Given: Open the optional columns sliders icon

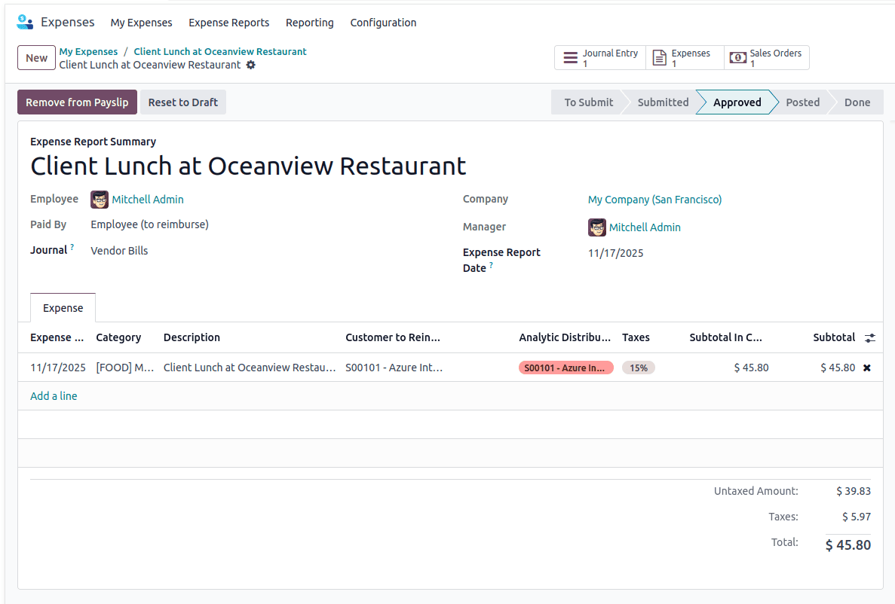Looking at the screenshot, I should (x=870, y=337).
